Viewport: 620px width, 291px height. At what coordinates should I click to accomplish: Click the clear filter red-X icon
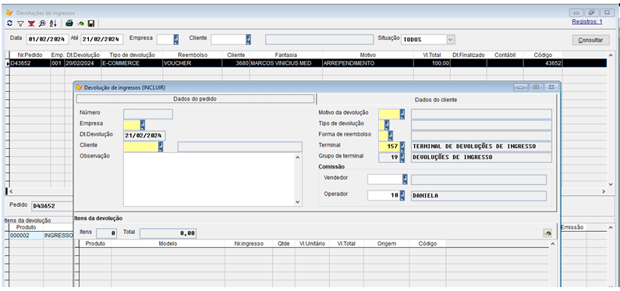click(x=31, y=23)
